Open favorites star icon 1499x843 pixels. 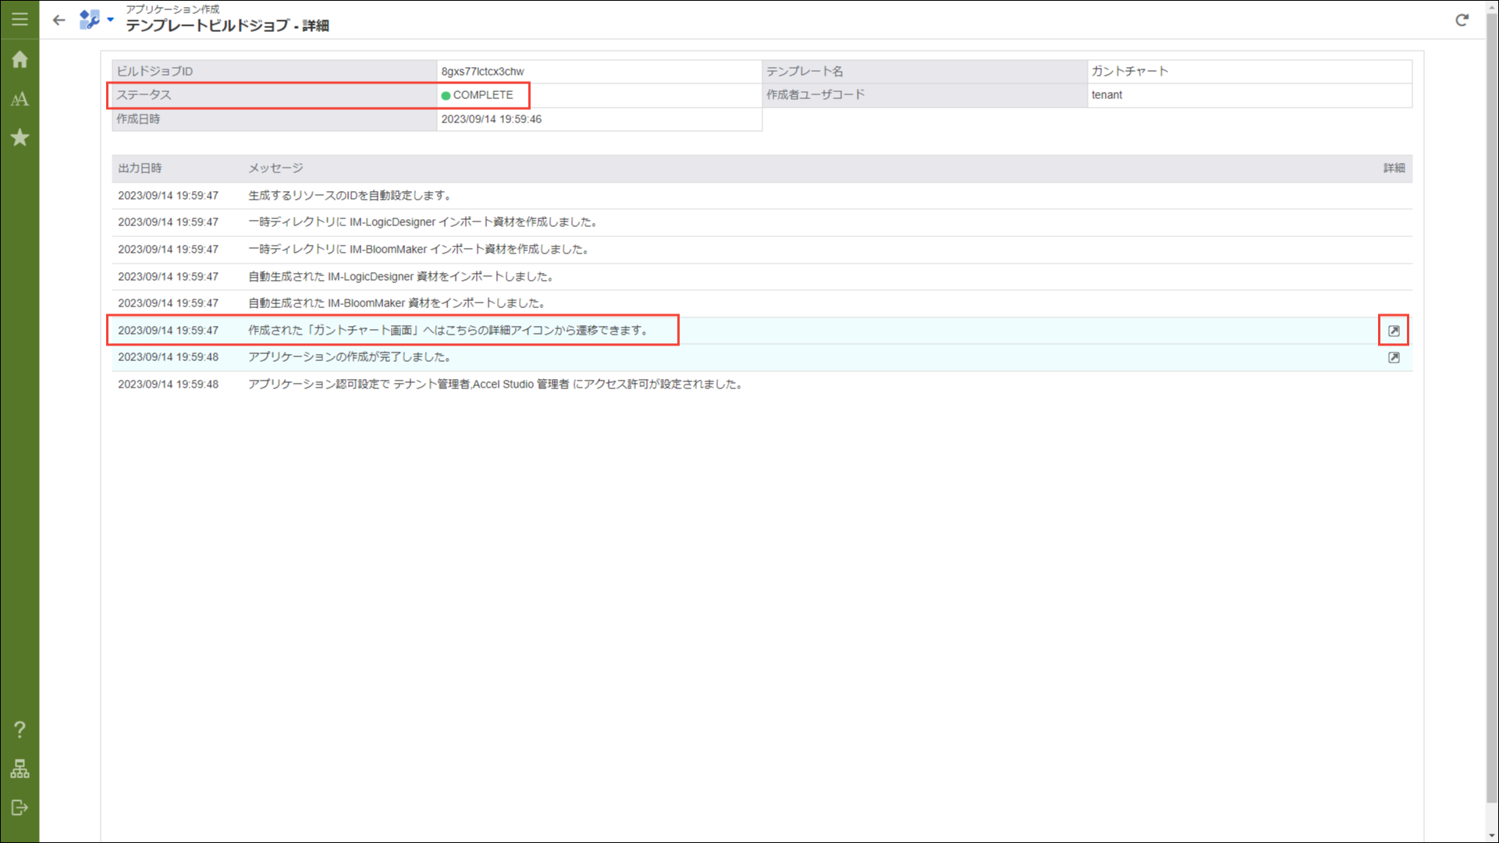click(x=20, y=138)
